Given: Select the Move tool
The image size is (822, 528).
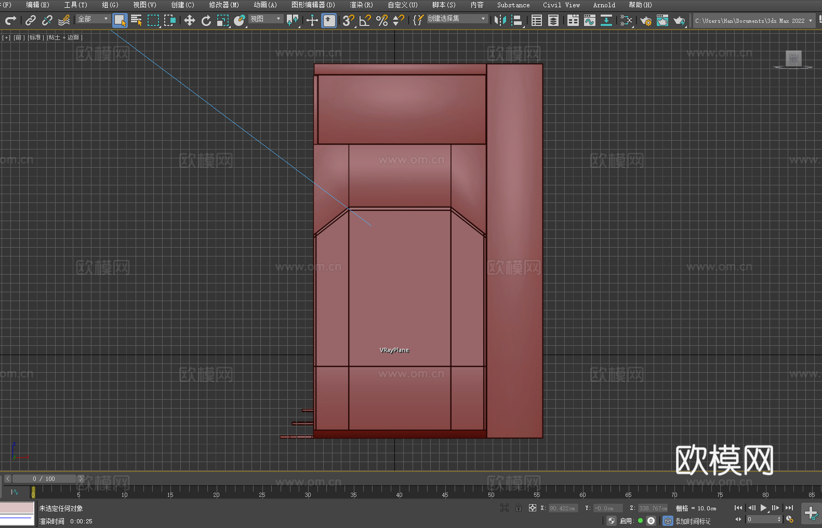Looking at the screenshot, I should coord(190,20).
